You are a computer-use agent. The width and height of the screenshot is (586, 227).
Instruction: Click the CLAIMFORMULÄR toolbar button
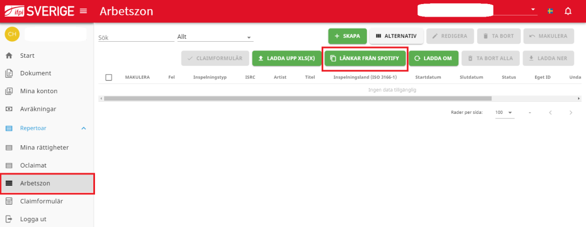[x=215, y=59]
